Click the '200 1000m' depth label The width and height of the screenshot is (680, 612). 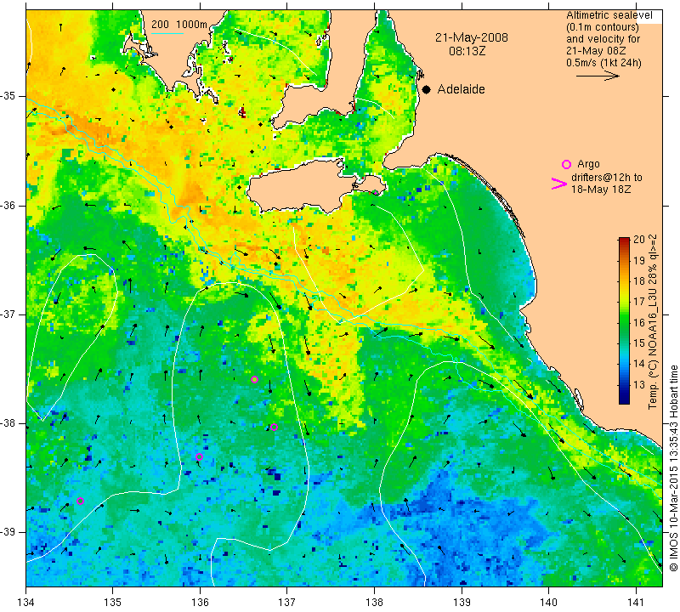click(x=179, y=25)
